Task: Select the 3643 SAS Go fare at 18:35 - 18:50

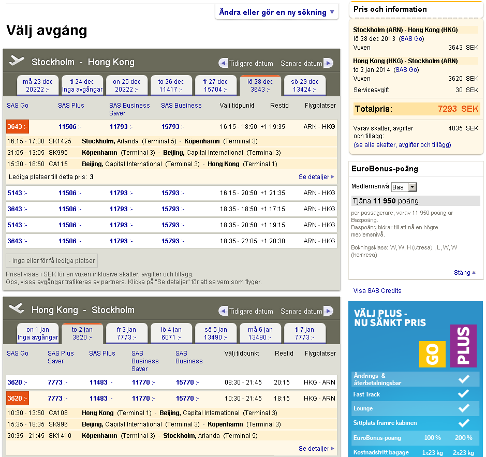Action: click(15, 209)
